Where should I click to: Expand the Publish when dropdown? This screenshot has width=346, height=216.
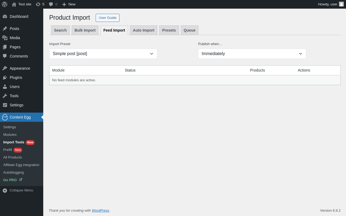pos(252,54)
